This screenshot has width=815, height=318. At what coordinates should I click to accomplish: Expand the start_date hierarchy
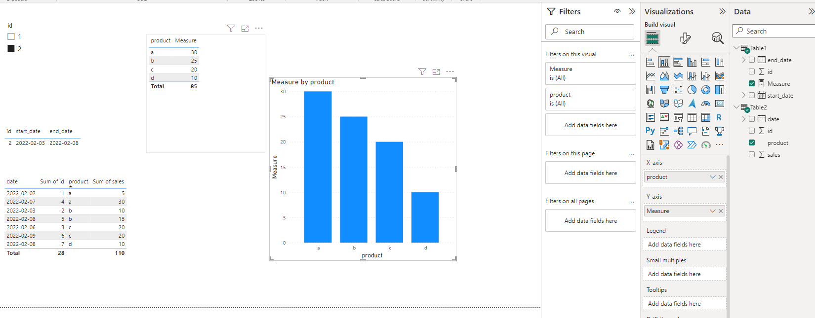tap(744, 95)
